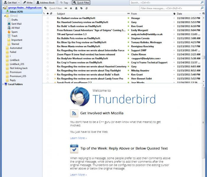Click the Tip of the Week calendar icon
Viewport: 207px width, 177px height.
click(x=74, y=149)
